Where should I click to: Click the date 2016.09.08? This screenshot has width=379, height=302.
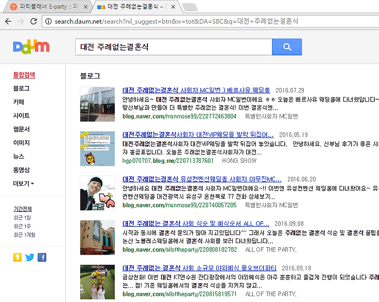(x=289, y=223)
